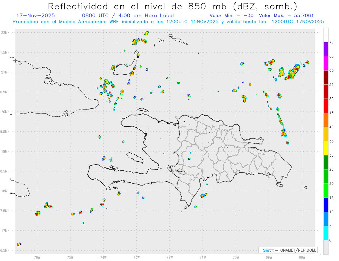Click the time text '0800 UTC / 4:00 am Hora Local'
The image size is (339, 261).
[128, 15]
